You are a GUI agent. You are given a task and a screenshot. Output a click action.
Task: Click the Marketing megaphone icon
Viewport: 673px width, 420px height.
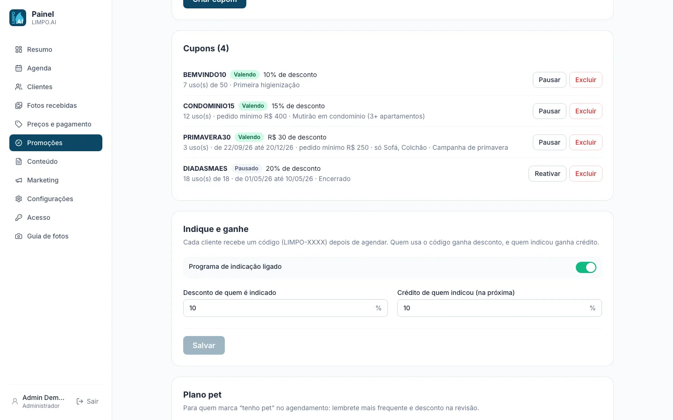[19, 180]
